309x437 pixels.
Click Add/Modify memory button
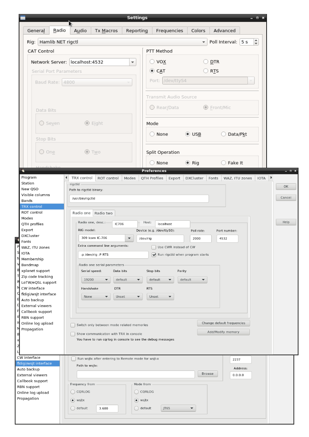[223, 332]
